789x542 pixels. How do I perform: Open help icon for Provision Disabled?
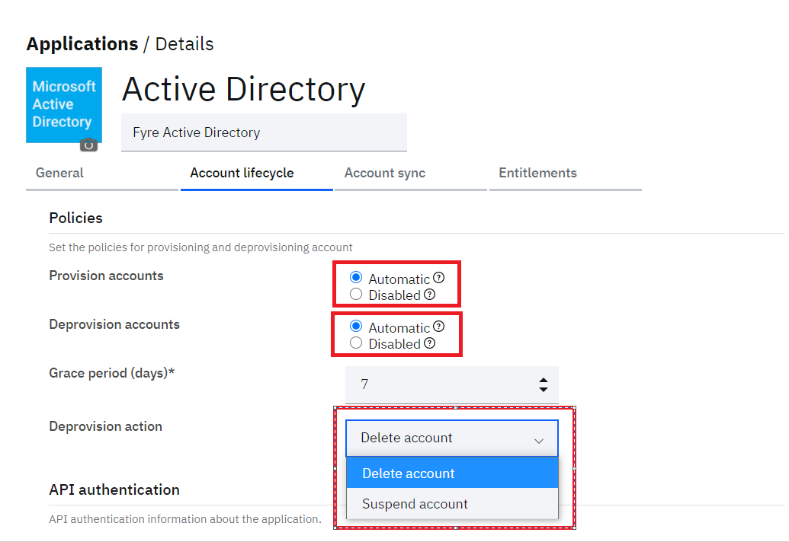coord(430,295)
